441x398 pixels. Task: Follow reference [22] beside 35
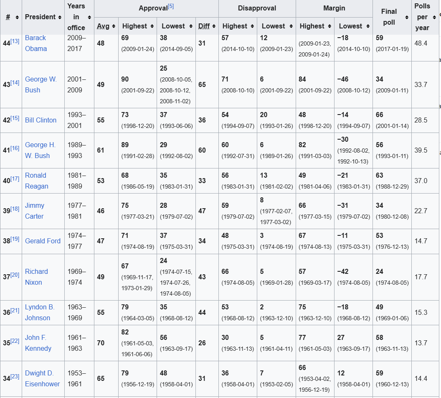click(15, 341)
